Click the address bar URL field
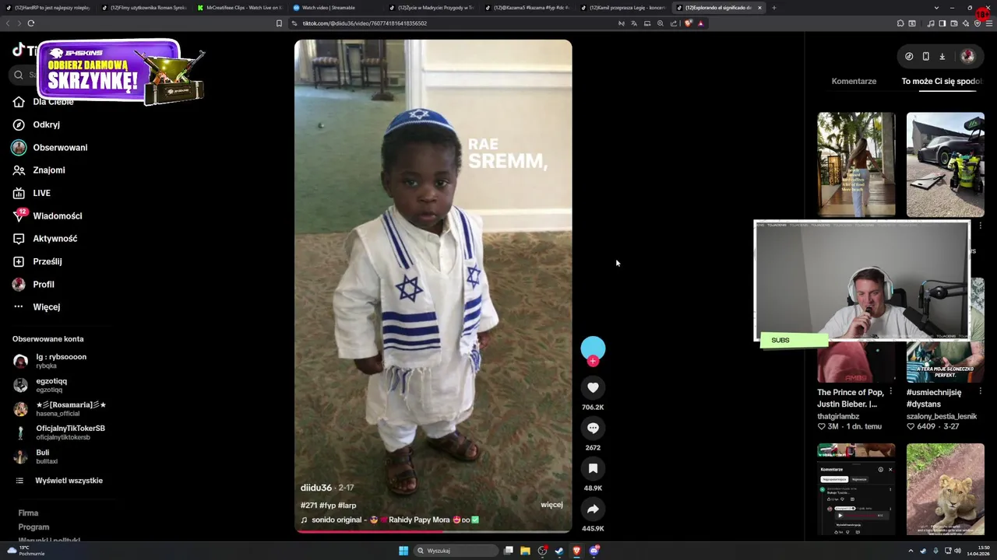Screen dimensions: 997x560 coord(452,23)
